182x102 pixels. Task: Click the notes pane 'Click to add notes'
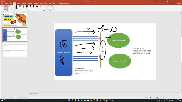(34, 93)
